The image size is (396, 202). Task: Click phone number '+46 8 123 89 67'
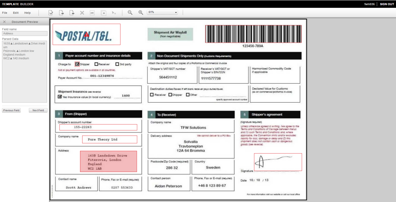click(212, 185)
